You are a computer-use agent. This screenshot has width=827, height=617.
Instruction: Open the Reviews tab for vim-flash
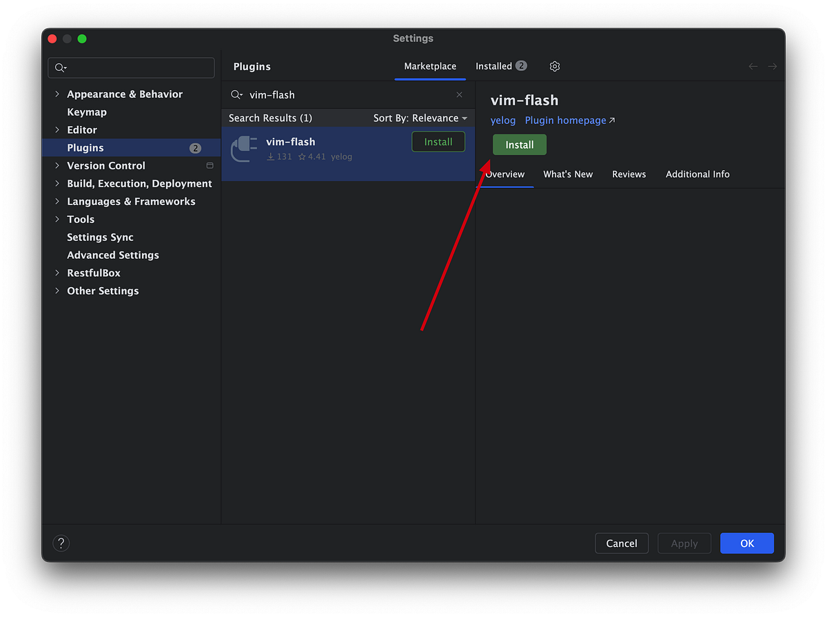[629, 174]
